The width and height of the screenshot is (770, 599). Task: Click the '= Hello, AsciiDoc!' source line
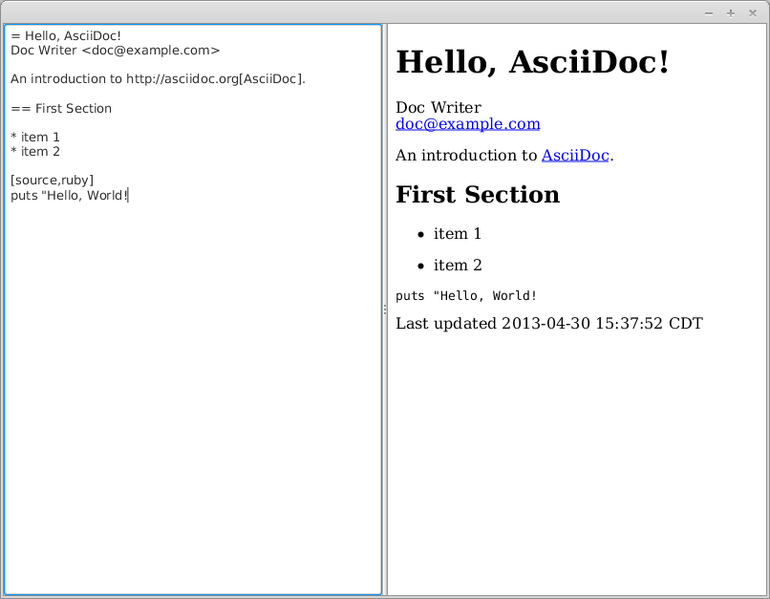[66, 36]
